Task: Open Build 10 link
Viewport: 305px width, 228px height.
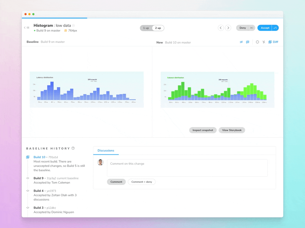Action: click(39, 157)
